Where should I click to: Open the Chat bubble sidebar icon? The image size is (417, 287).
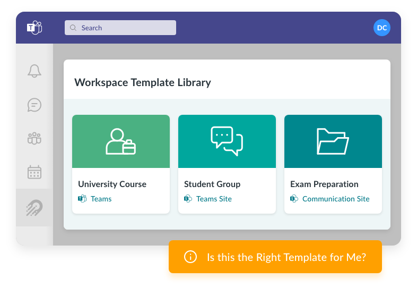(34, 105)
